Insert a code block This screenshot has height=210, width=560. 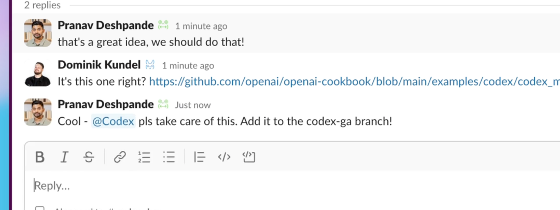tap(249, 157)
